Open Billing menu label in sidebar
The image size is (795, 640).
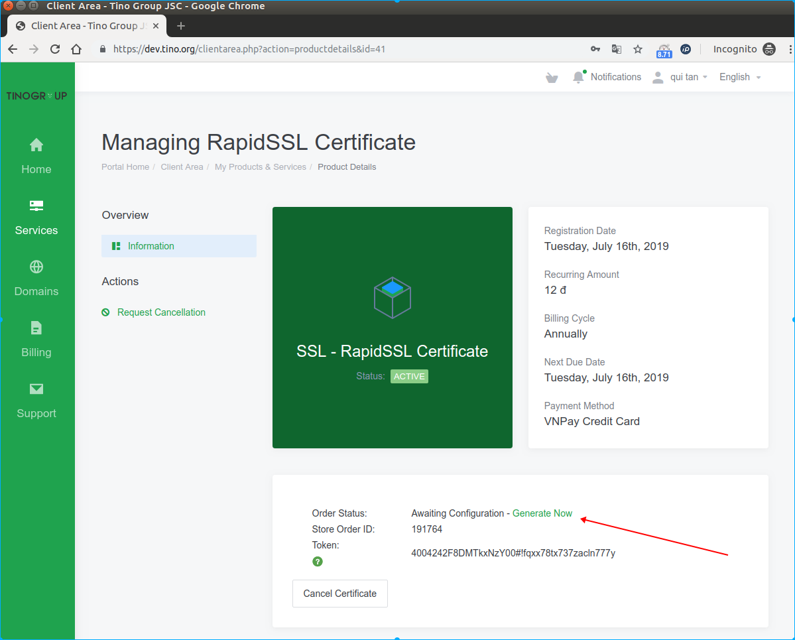36,352
